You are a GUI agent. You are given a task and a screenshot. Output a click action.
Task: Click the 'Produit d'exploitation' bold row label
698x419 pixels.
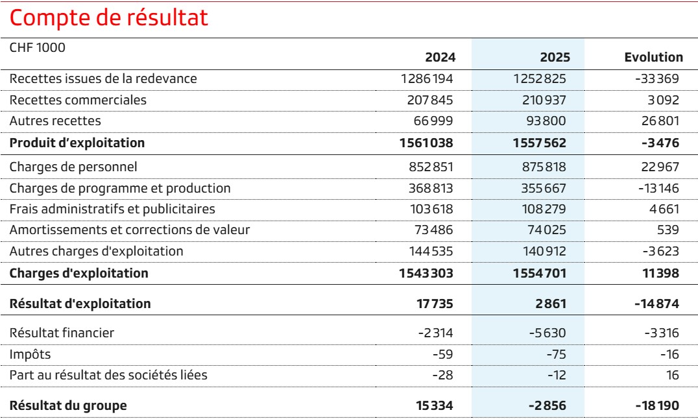click(x=77, y=143)
